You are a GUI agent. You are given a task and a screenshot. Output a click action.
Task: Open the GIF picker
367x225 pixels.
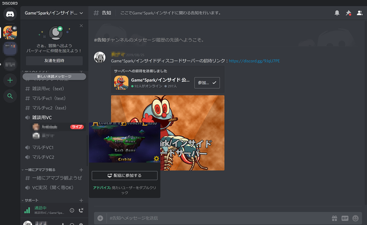[345, 218]
